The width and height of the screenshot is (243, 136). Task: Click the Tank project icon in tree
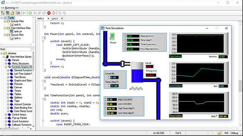point(5,18)
